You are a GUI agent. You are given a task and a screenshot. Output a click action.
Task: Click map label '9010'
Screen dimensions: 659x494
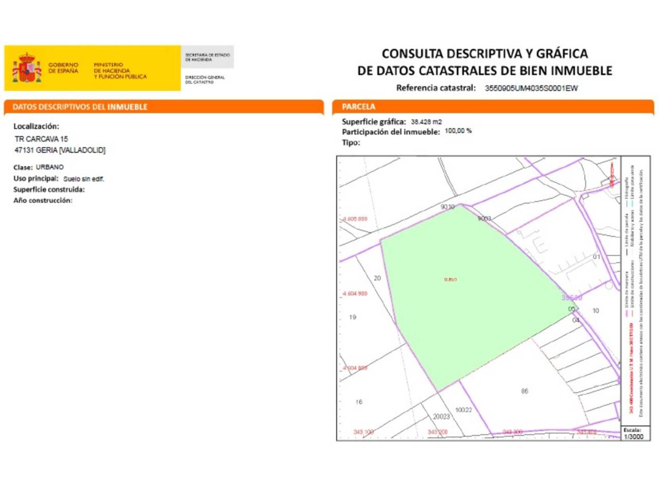point(447,207)
